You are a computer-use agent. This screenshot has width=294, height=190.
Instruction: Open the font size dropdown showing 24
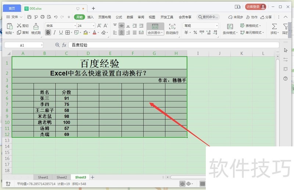pyautogui.click(x=93, y=26)
